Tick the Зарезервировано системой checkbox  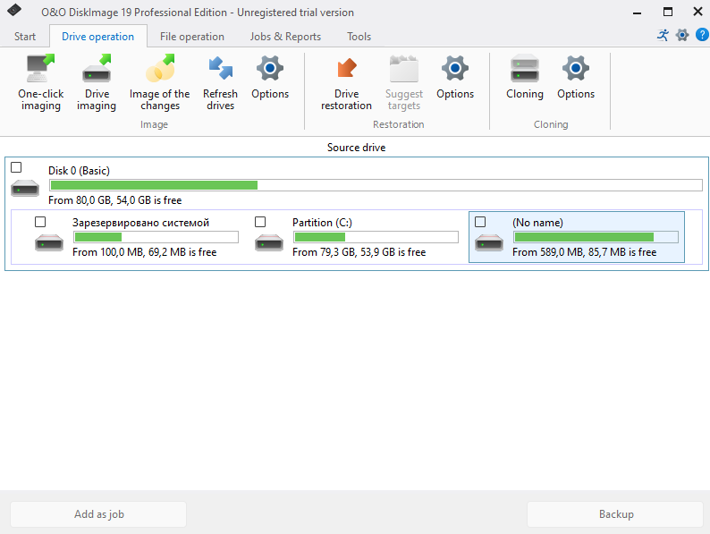pyautogui.click(x=40, y=222)
